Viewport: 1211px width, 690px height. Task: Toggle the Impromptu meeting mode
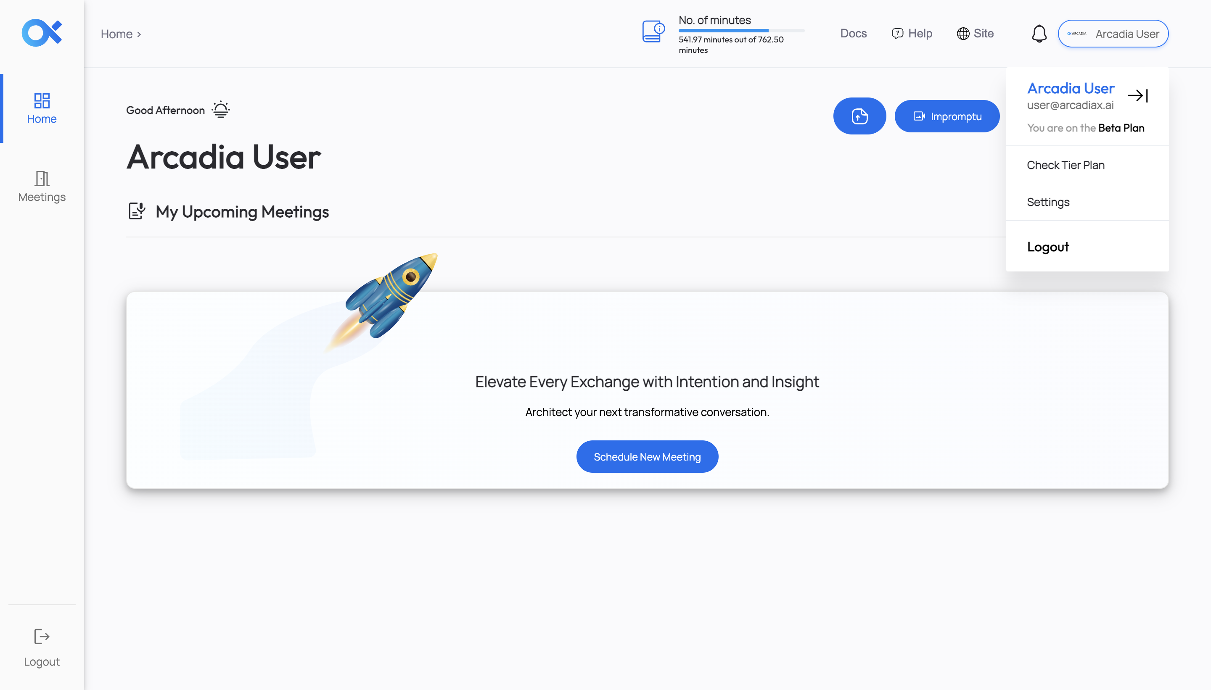(947, 116)
